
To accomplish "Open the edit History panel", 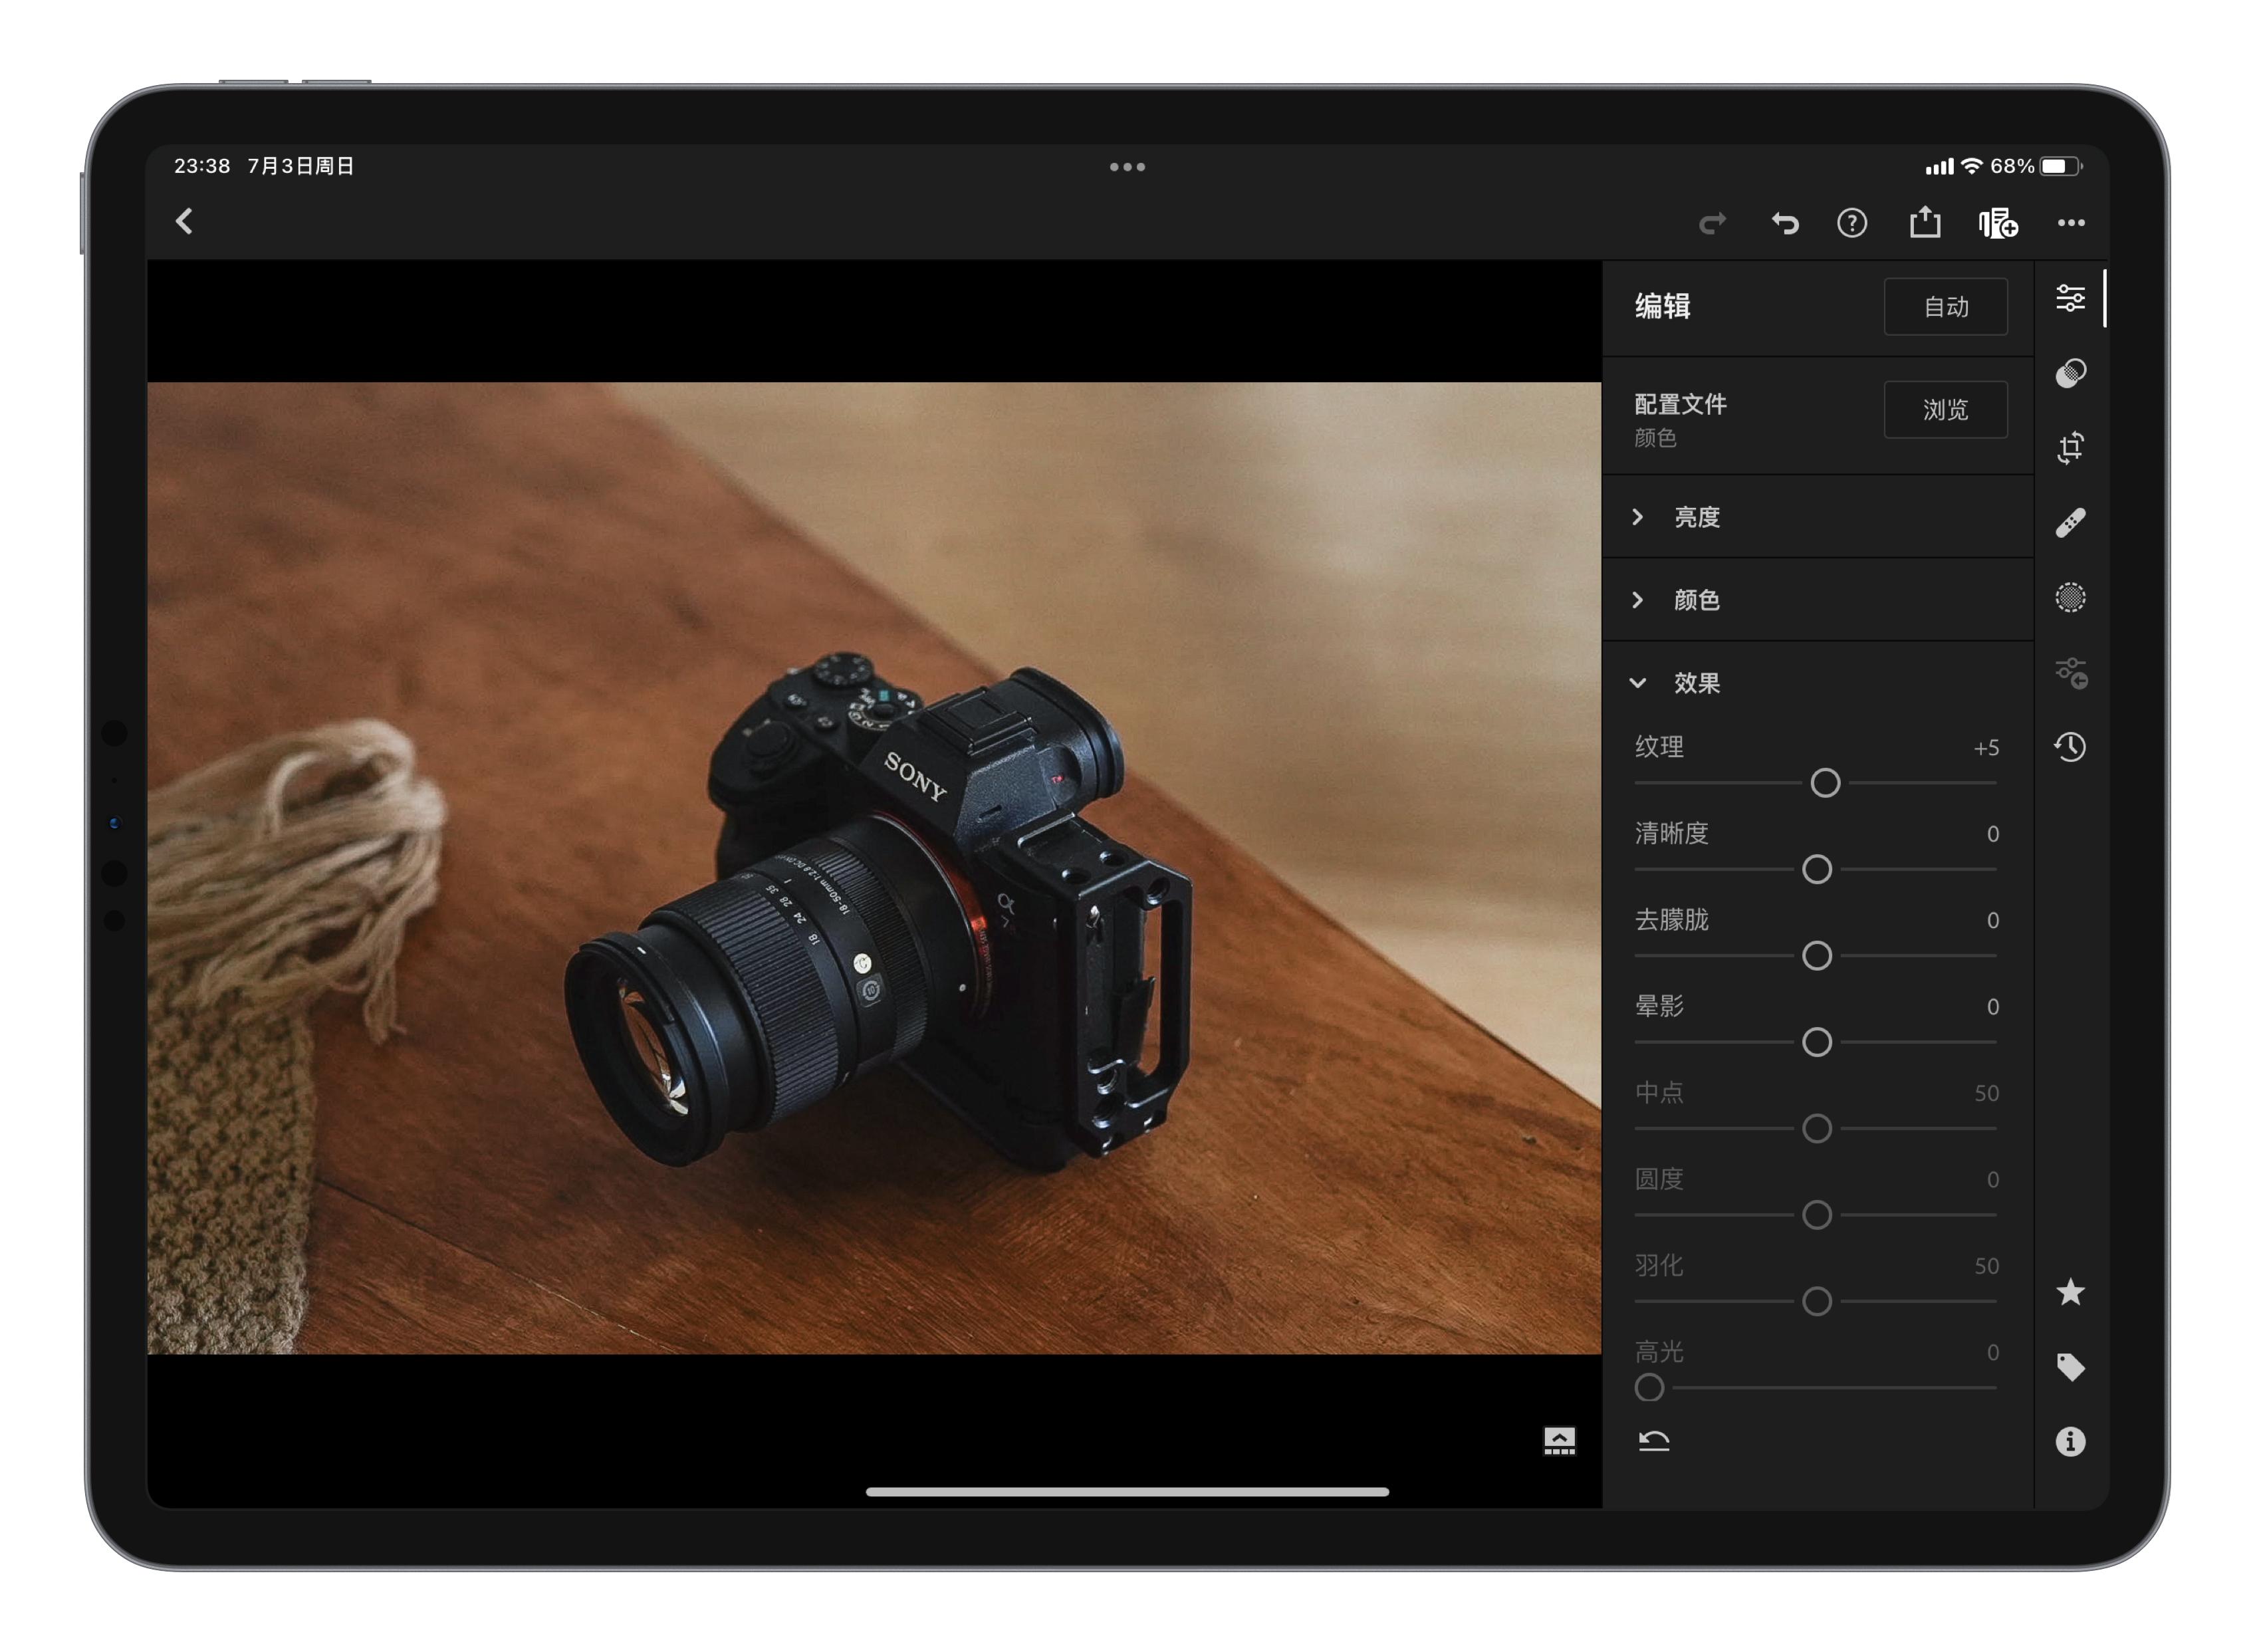I will click(2070, 746).
